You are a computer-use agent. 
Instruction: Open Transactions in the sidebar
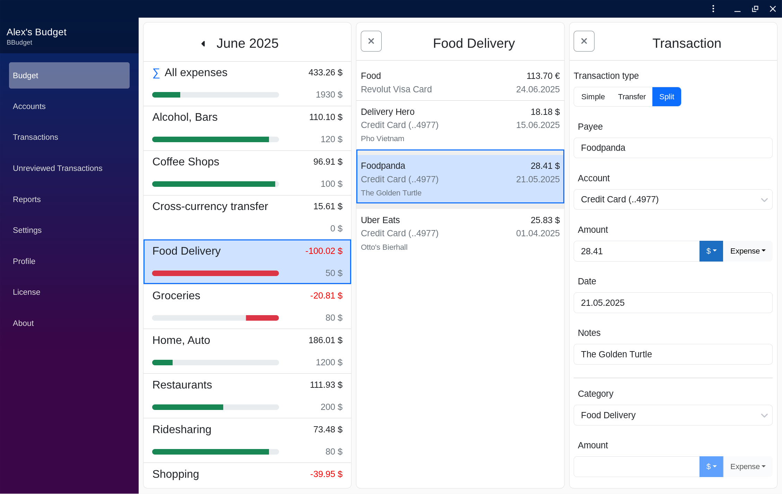pyautogui.click(x=69, y=137)
